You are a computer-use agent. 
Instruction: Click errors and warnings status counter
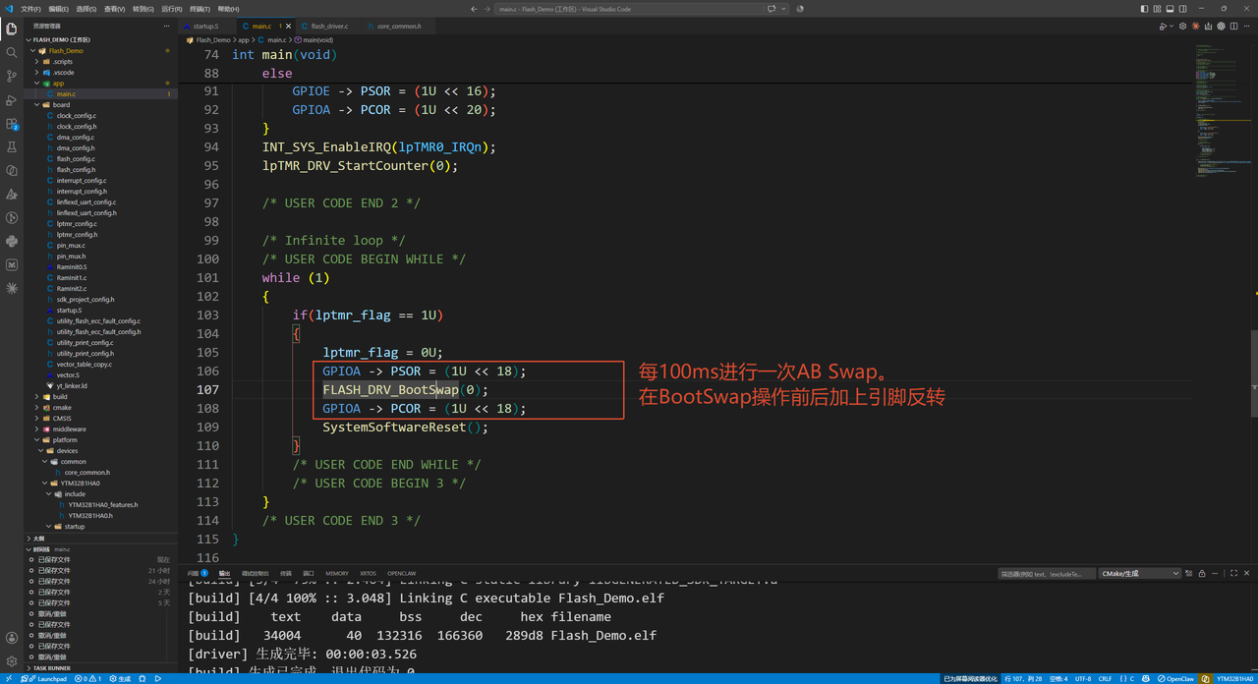87,679
